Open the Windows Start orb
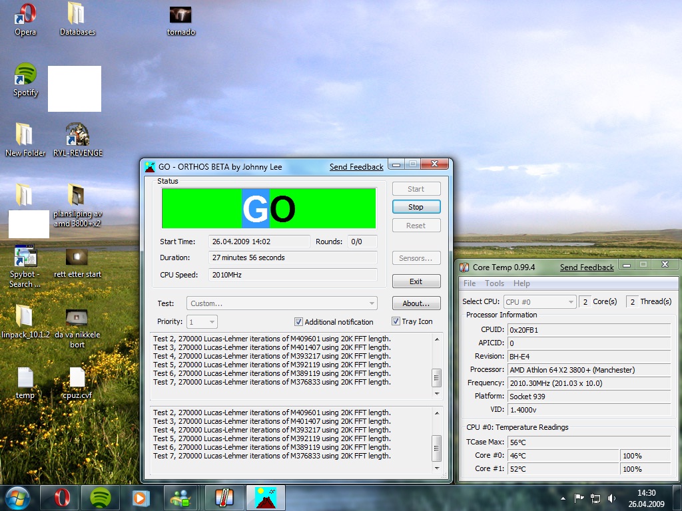Screen dimensions: 682x511 [x=17, y=498]
